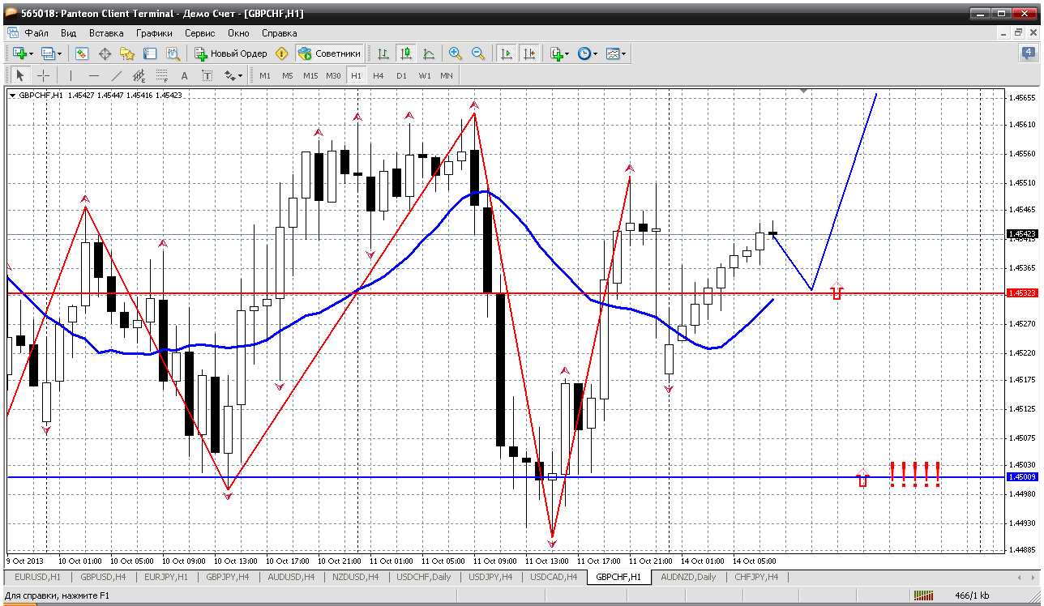Click the zoom in magnifier icon

click(456, 53)
